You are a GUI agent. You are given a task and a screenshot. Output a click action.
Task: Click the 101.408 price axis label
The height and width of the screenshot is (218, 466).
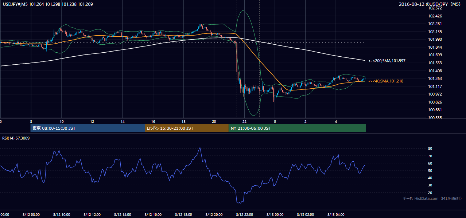pyautogui.click(x=435, y=71)
